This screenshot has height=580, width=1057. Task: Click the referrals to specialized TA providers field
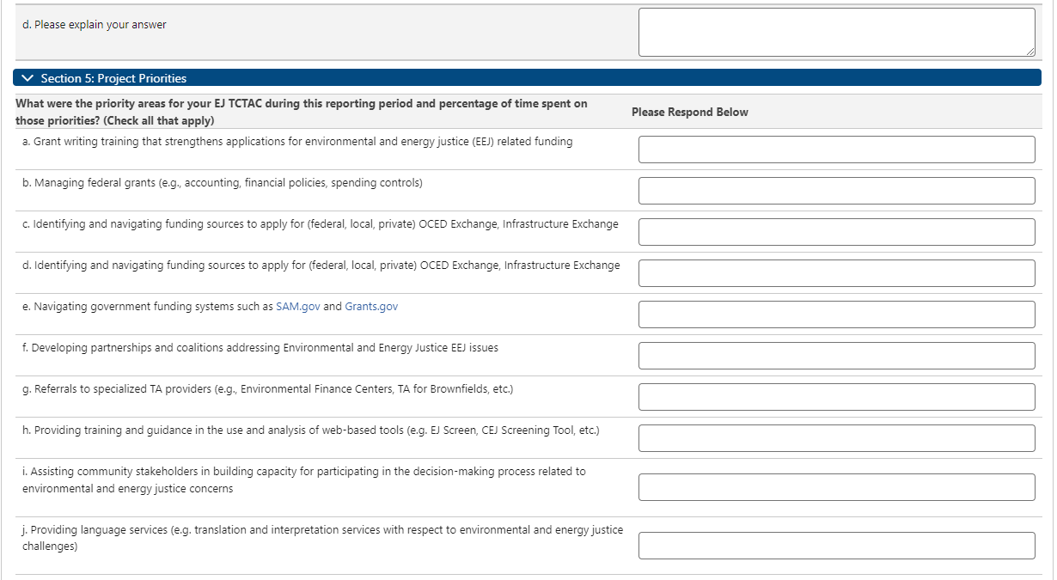(x=836, y=397)
